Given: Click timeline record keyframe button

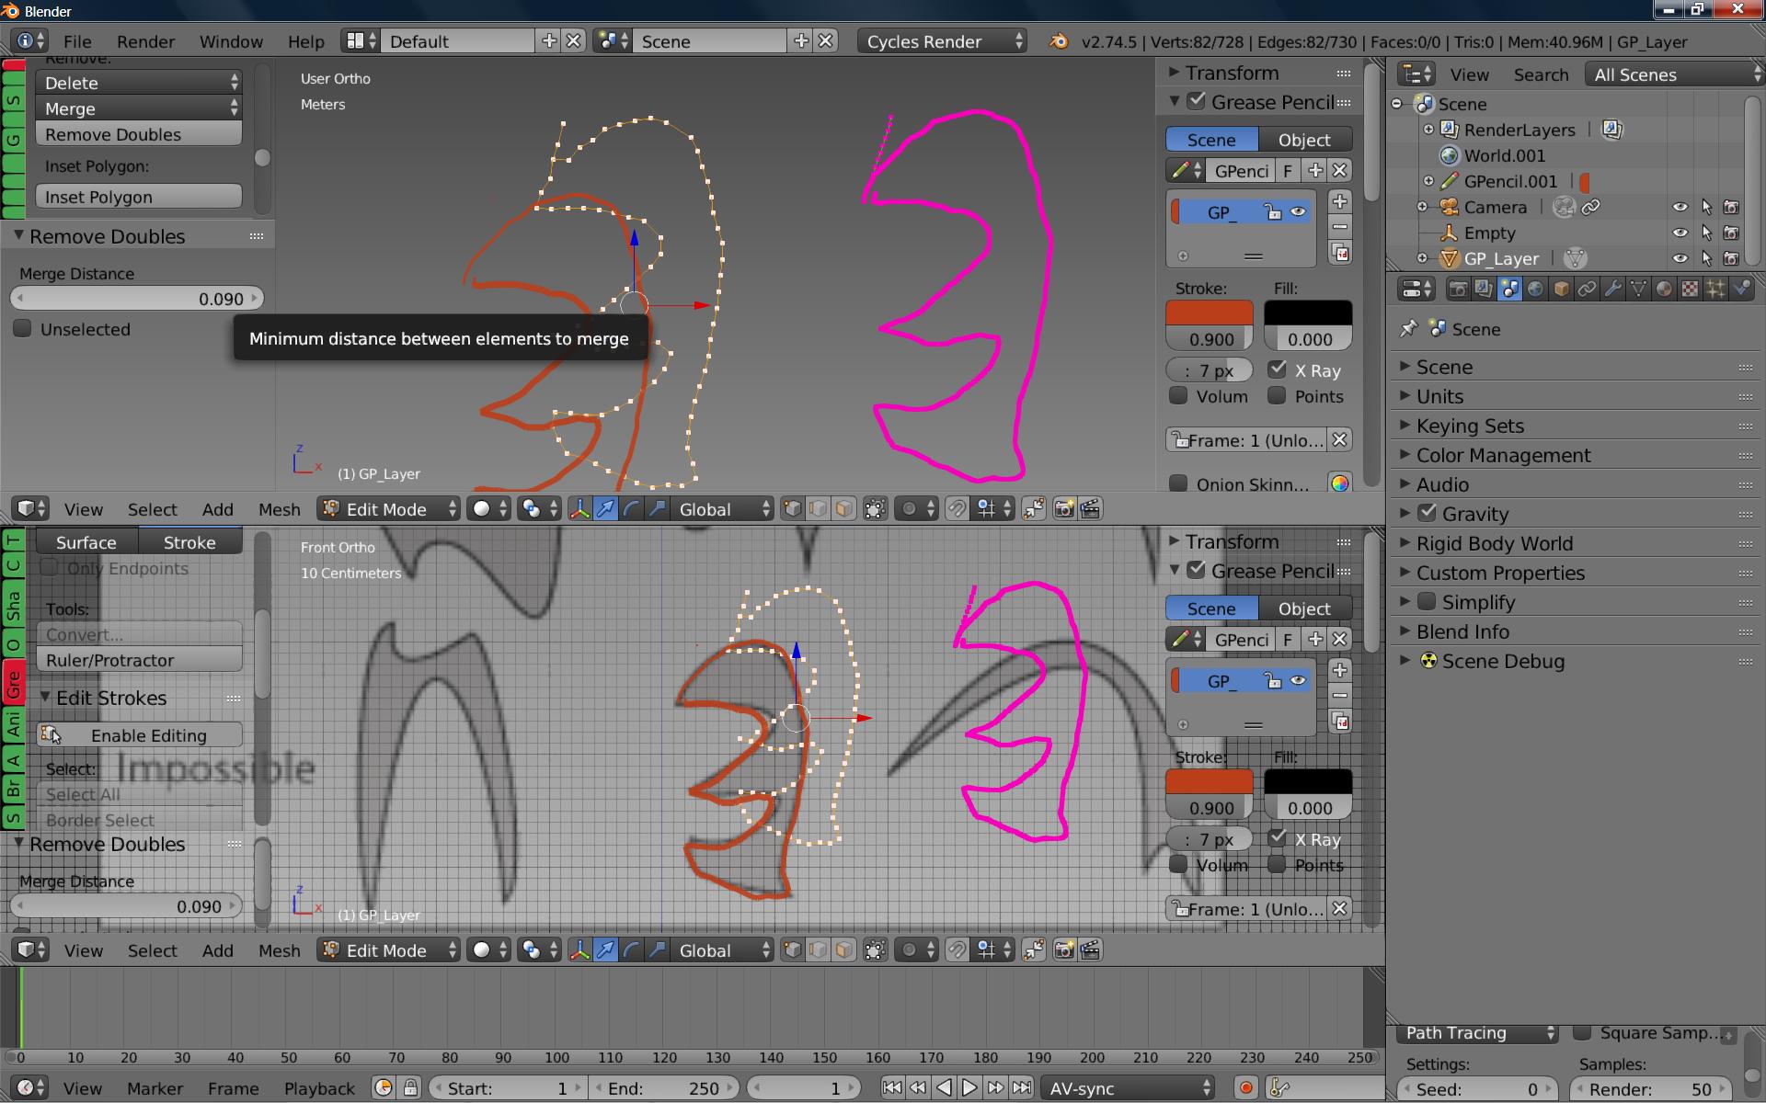Looking at the screenshot, I should (x=1246, y=1088).
